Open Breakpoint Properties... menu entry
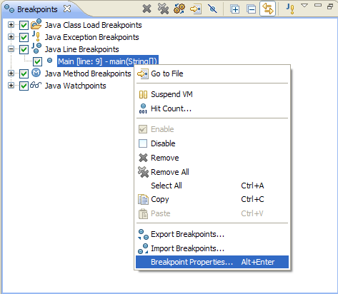Screen dimensions: 338x294 pyautogui.click(x=212, y=262)
